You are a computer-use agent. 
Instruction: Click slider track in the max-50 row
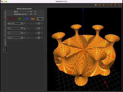30,33
